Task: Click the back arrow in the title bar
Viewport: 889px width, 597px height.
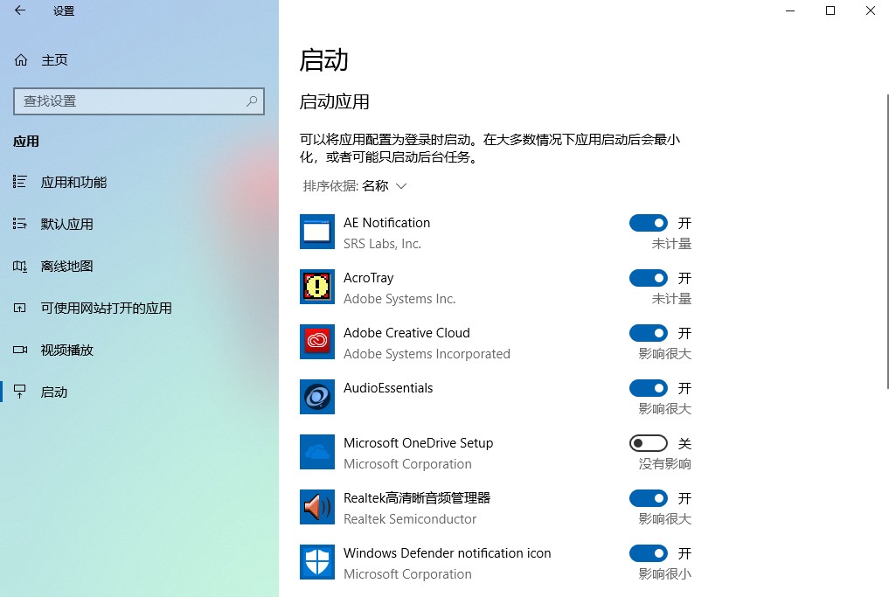Action: [20, 11]
